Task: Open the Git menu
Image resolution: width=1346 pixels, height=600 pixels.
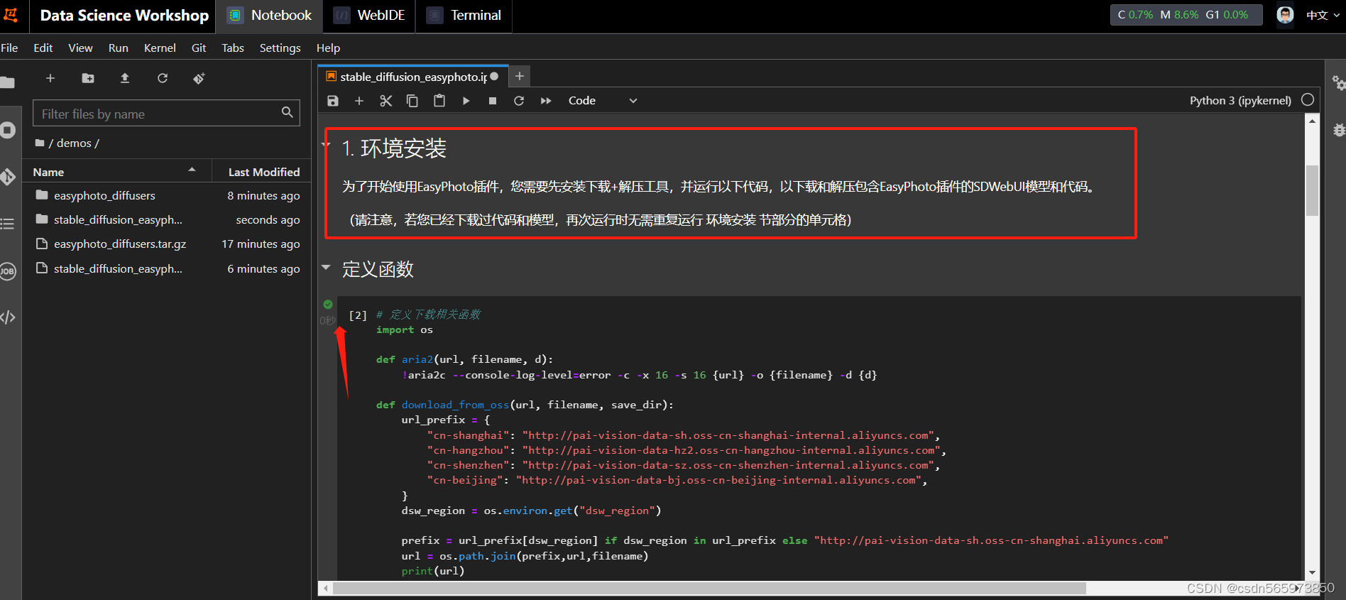Action: [x=199, y=48]
